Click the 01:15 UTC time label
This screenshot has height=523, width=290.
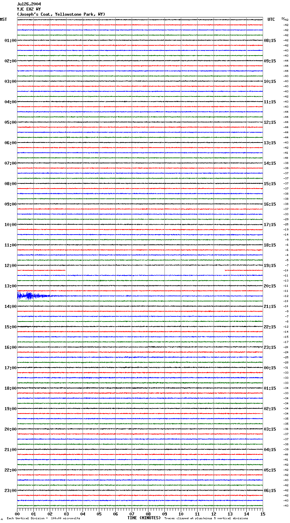coord(270,388)
